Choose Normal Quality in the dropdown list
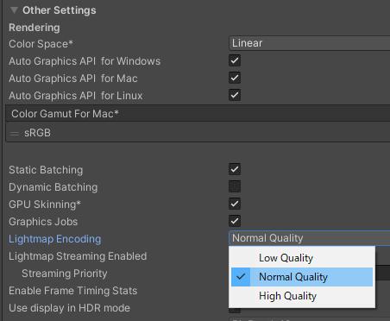Image resolution: width=390 pixels, height=321 pixels. tap(302, 277)
